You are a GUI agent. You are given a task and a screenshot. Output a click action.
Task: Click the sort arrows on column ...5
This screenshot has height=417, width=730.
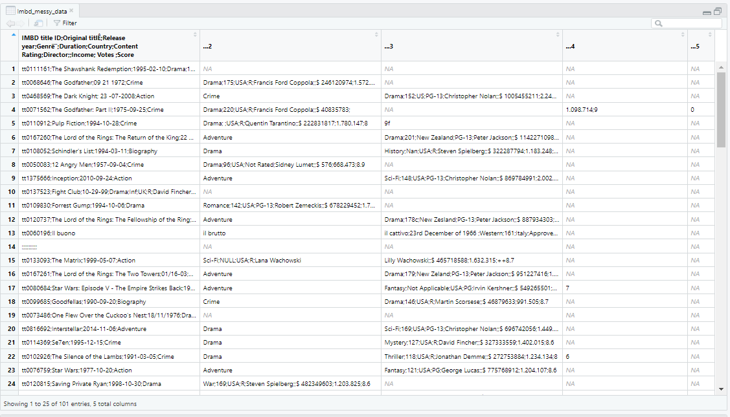pos(710,34)
